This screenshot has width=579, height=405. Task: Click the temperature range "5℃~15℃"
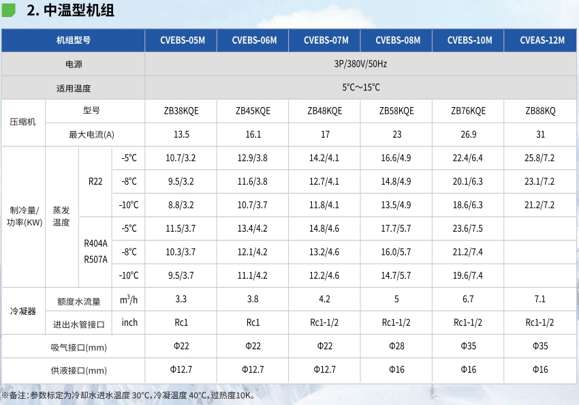tap(361, 87)
